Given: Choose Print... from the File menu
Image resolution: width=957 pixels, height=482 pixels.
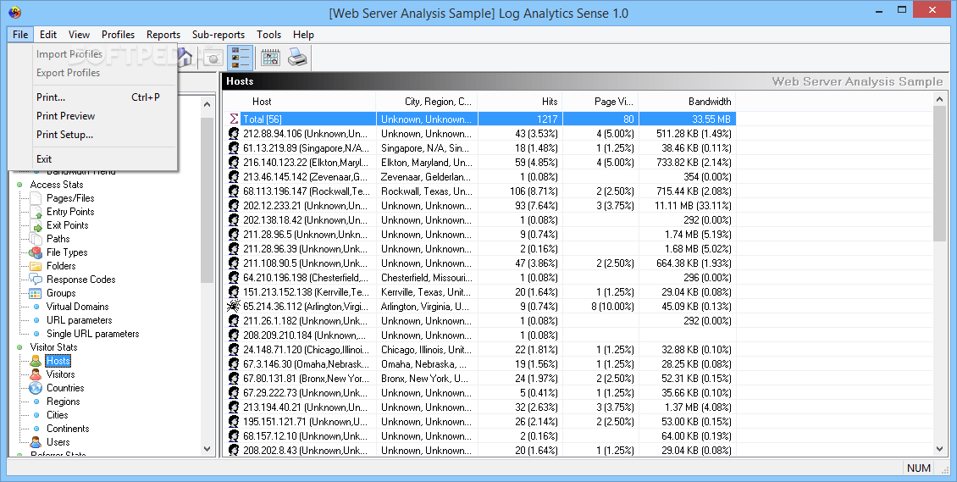Looking at the screenshot, I should click(x=93, y=97).
